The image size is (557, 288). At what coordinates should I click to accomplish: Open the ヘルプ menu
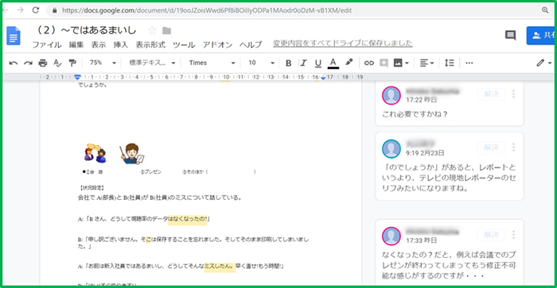(251, 44)
